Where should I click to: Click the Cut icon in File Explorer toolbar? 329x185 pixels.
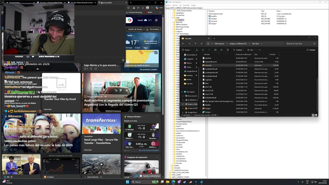[197, 50]
